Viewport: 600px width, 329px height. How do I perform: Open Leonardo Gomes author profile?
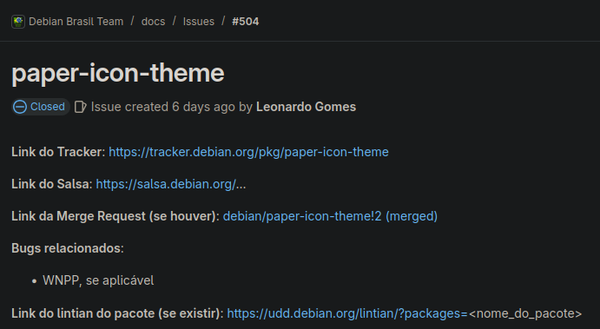pyautogui.click(x=307, y=107)
